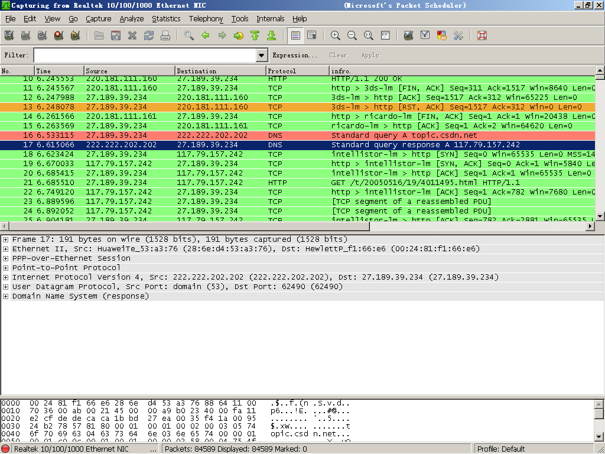
Task: Click packet list vertical scrollbar down arrow
Action: pyautogui.click(x=600, y=216)
